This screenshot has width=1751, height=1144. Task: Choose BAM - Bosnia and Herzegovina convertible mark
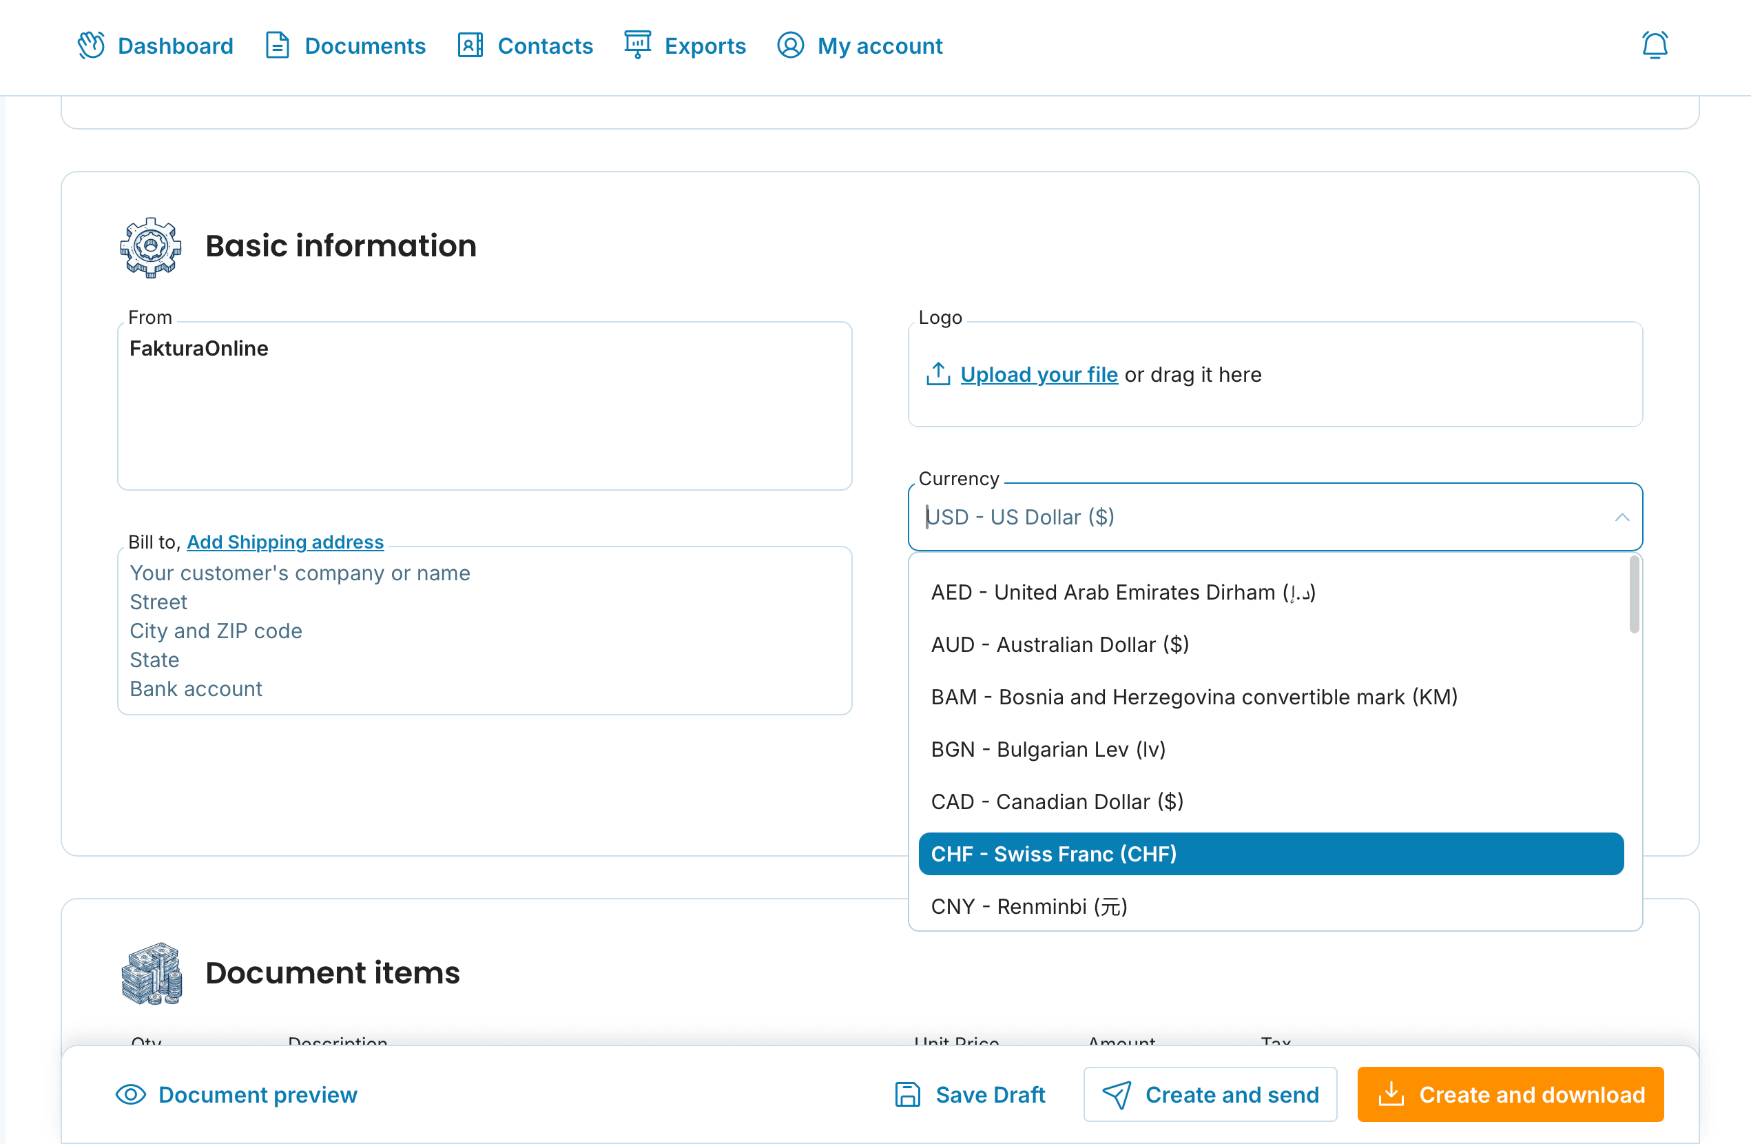coord(1271,697)
